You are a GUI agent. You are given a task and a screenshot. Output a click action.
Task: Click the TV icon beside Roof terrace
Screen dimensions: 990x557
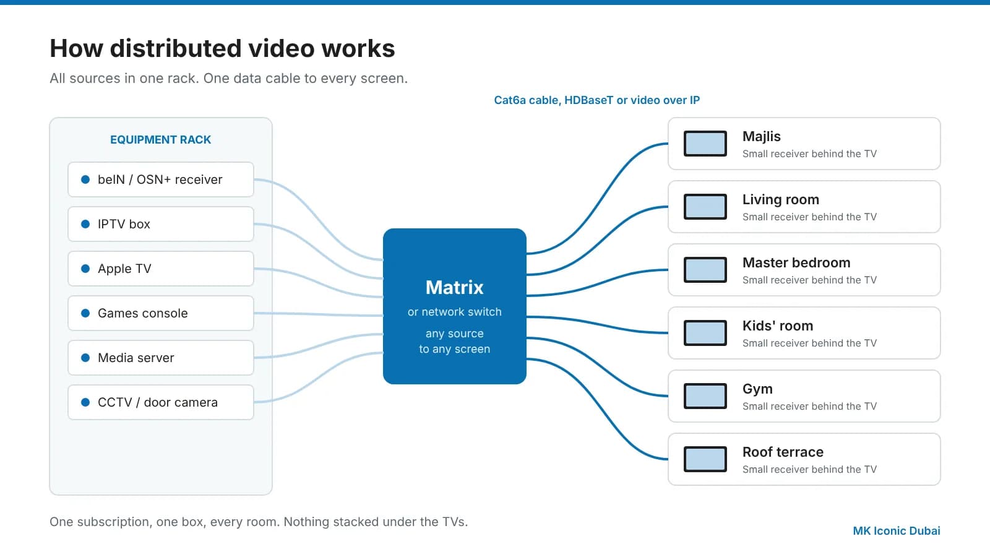pyautogui.click(x=705, y=459)
